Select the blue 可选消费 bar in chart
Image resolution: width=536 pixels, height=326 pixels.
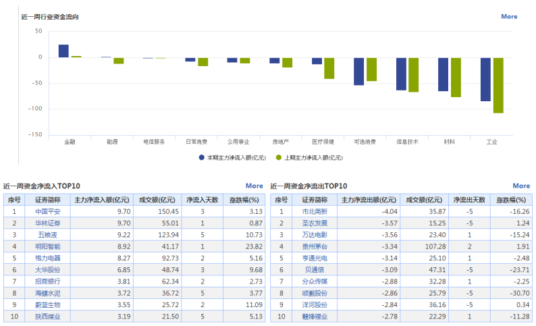tap(358, 72)
